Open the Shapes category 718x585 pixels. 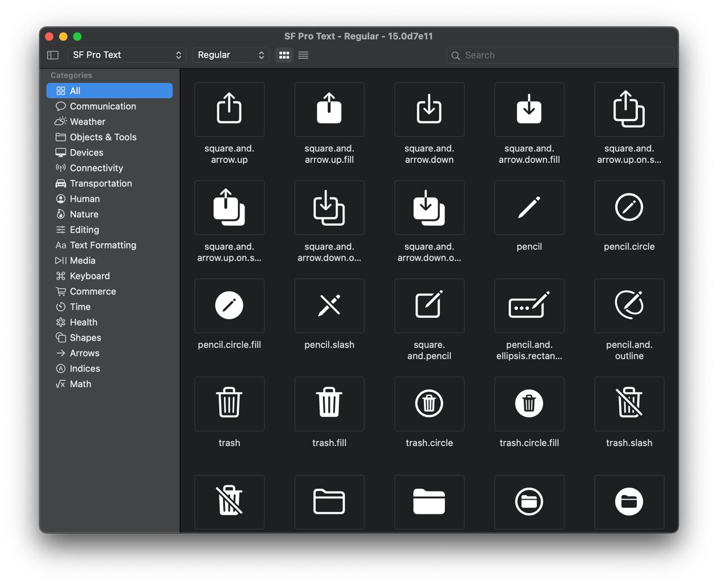coord(109,337)
